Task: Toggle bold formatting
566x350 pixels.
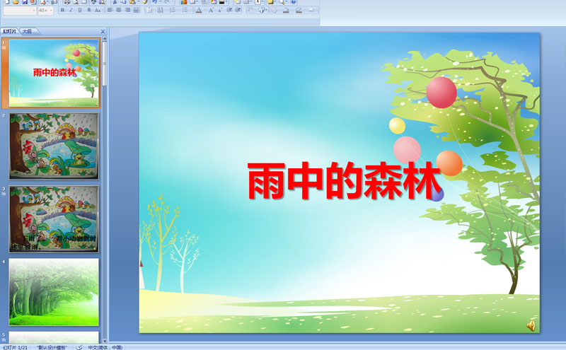Action: [x=62, y=10]
